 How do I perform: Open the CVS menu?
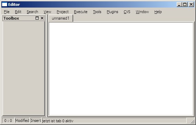tap(127, 12)
